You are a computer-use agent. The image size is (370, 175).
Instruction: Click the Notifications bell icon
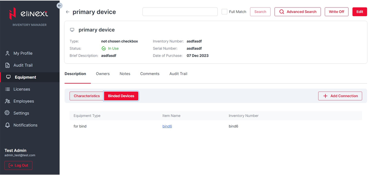click(x=8, y=125)
